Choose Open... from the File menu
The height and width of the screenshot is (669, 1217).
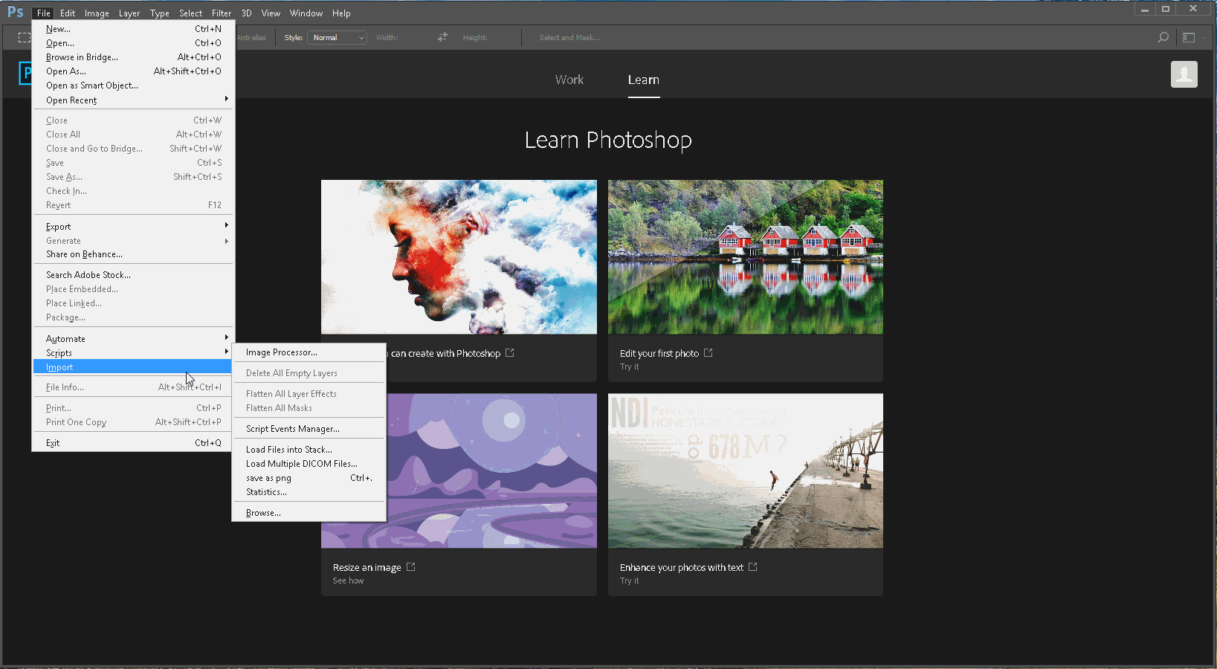point(133,42)
